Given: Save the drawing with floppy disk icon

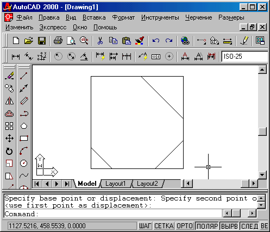Looking at the screenshot, I should pyautogui.click(x=42, y=41).
